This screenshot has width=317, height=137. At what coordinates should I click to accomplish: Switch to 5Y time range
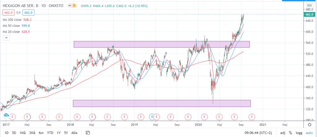tap(65, 133)
